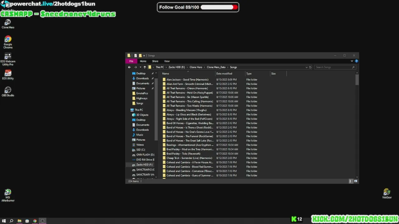Expand the address bar history dropdown
Image resolution: width=399 pixels, height=224 pixels.
[x=307, y=67]
